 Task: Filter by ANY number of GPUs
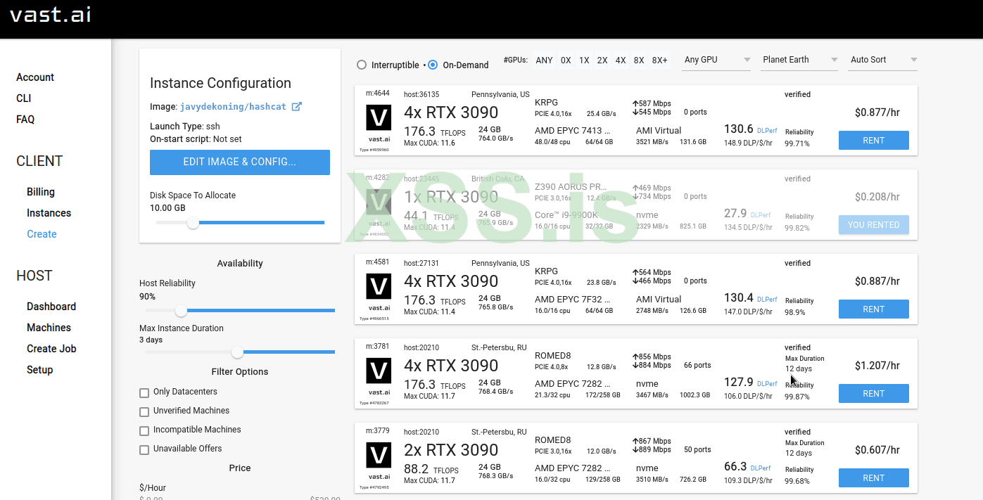click(544, 60)
